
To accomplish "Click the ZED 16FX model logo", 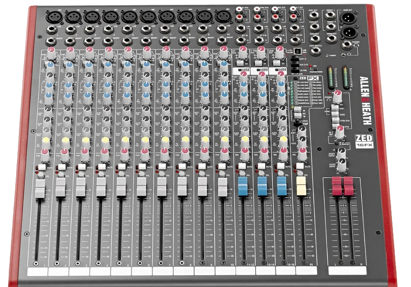I will click(364, 141).
